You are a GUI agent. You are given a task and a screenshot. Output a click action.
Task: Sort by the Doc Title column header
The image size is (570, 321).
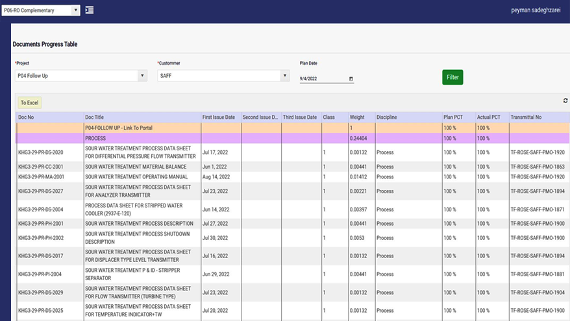pos(95,117)
